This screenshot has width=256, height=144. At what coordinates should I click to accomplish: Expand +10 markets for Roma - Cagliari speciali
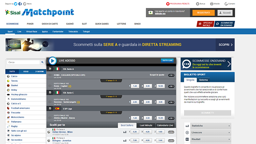tap(171, 75)
